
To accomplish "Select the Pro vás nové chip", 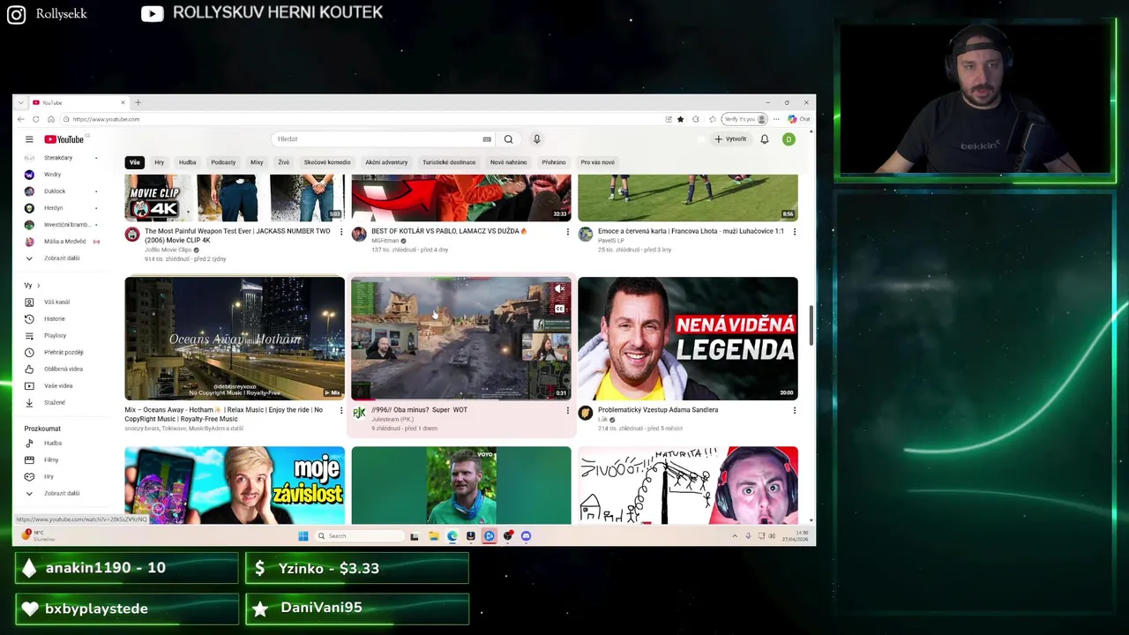I will (597, 162).
